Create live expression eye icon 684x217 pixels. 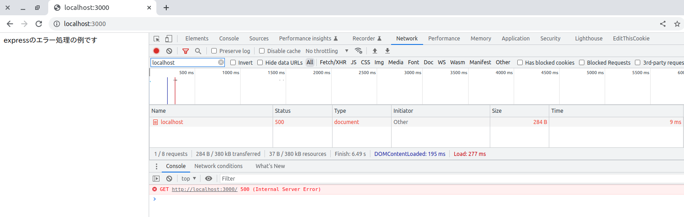pyautogui.click(x=209, y=178)
